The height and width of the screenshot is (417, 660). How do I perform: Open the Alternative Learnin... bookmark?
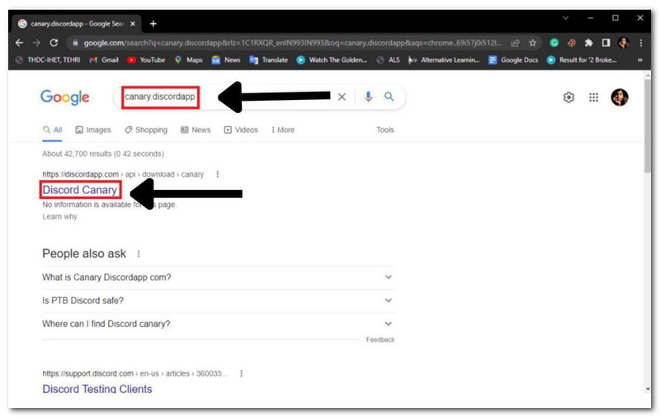click(444, 59)
